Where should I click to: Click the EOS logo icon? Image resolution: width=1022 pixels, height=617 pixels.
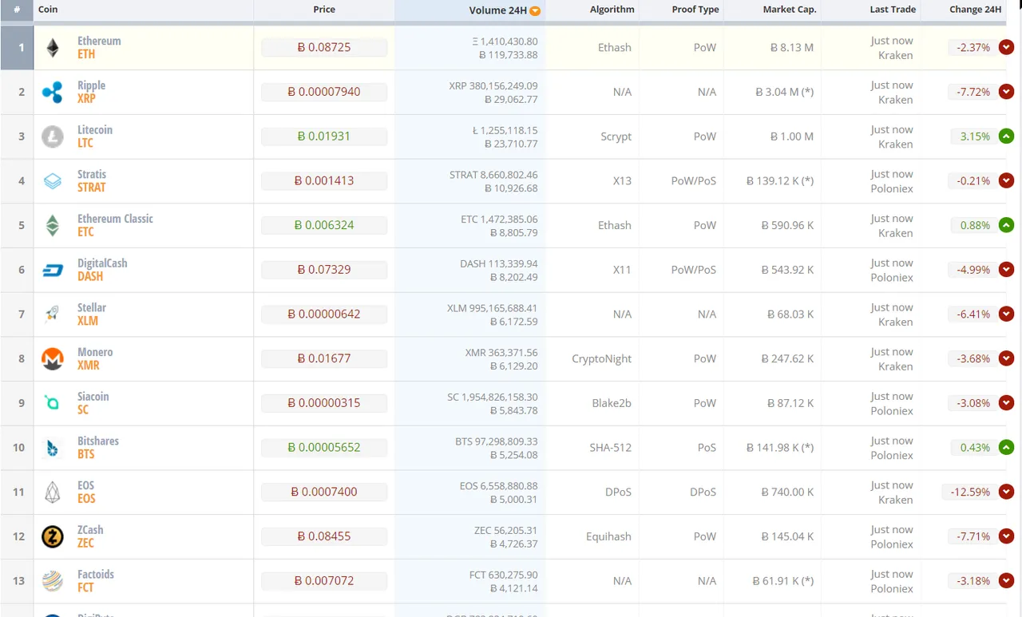[53, 492]
